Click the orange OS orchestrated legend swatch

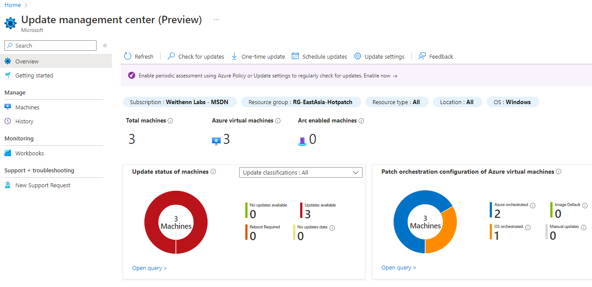491,232
